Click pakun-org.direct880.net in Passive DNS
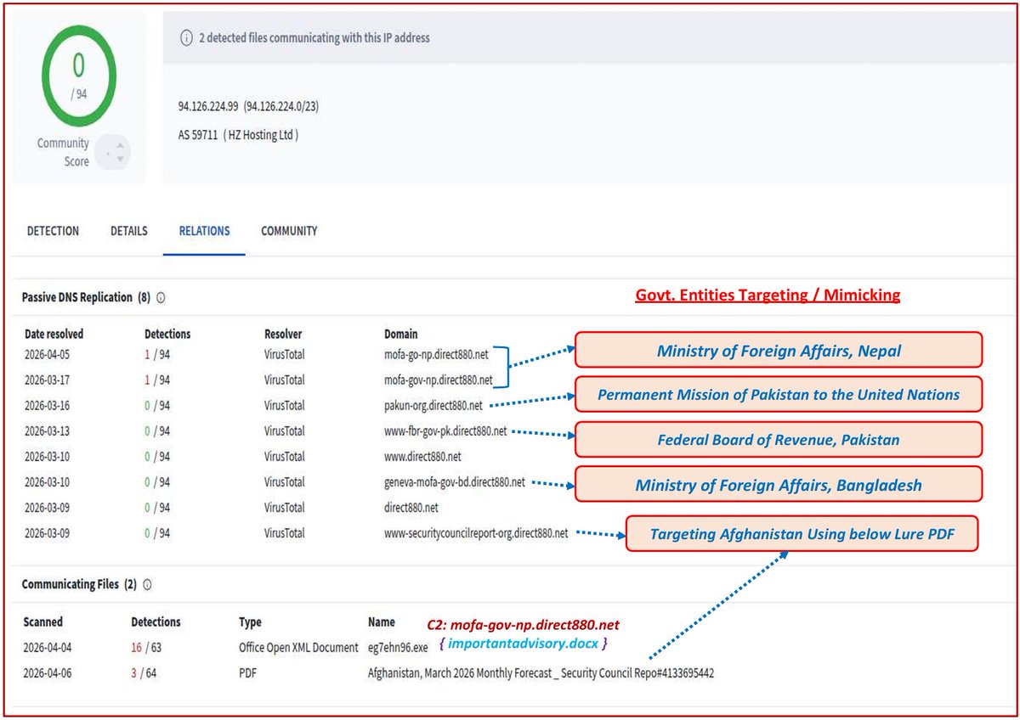Viewport: 1020px width, 720px height. click(x=433, y=406)
